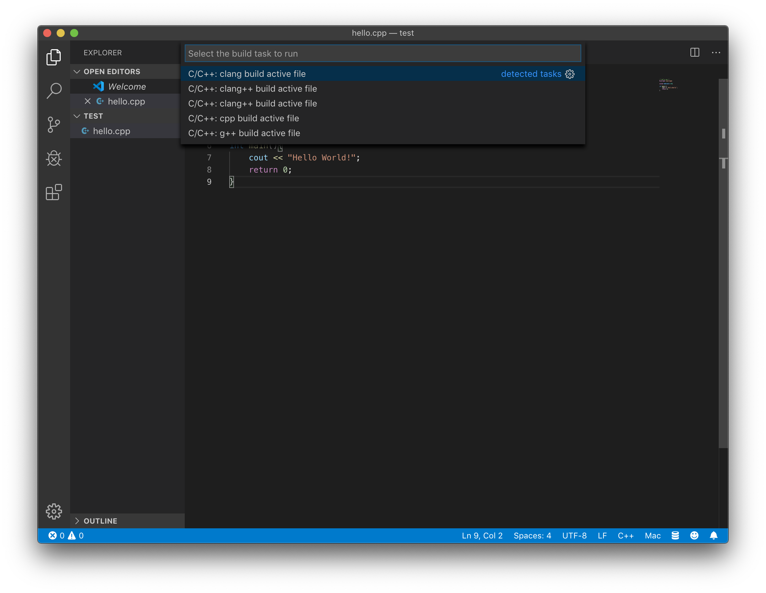The image size is (766, 593).
Task: Open feedback smiley in status bar
Action: (x=694, y=535)
